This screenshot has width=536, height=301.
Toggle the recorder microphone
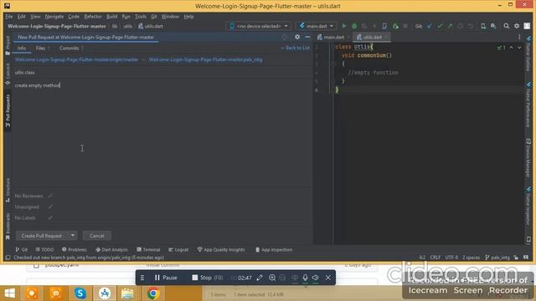305,278
